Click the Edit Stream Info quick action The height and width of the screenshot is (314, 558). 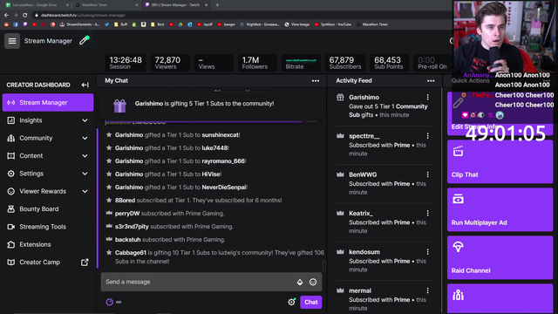pyautogui.click(x=500, y=113)
